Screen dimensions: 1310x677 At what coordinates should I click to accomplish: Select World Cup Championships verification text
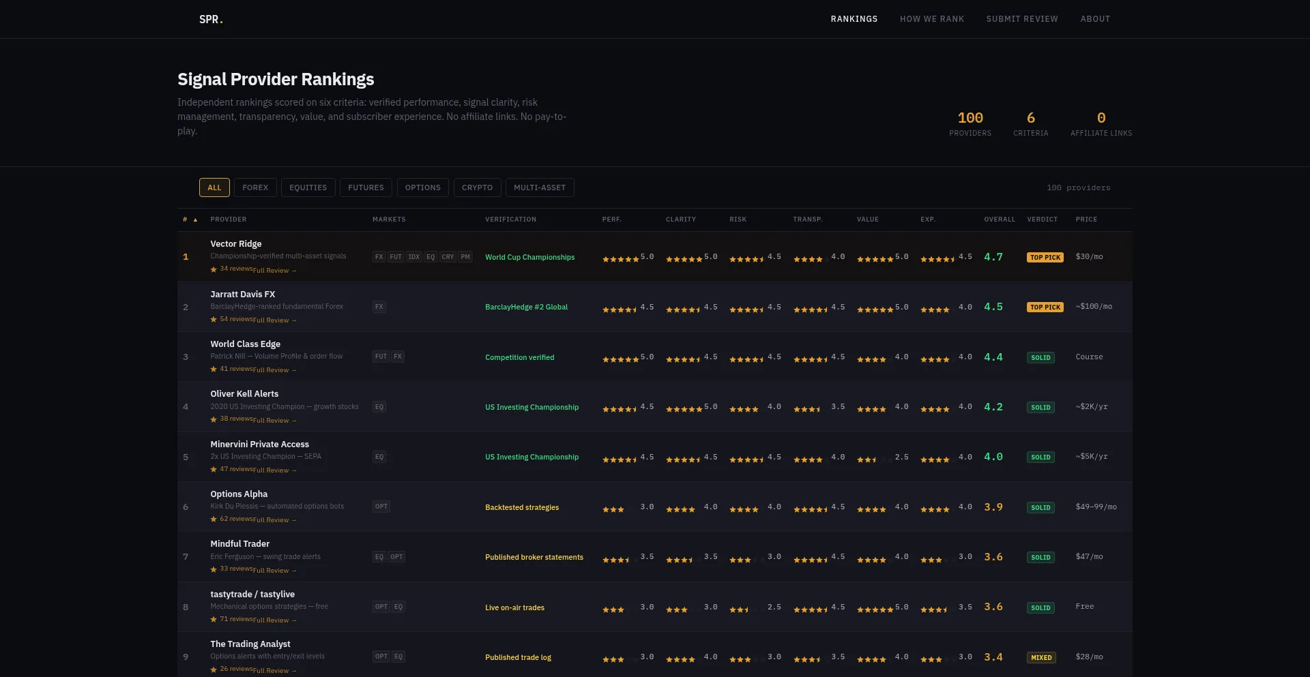tap(530, 257)
